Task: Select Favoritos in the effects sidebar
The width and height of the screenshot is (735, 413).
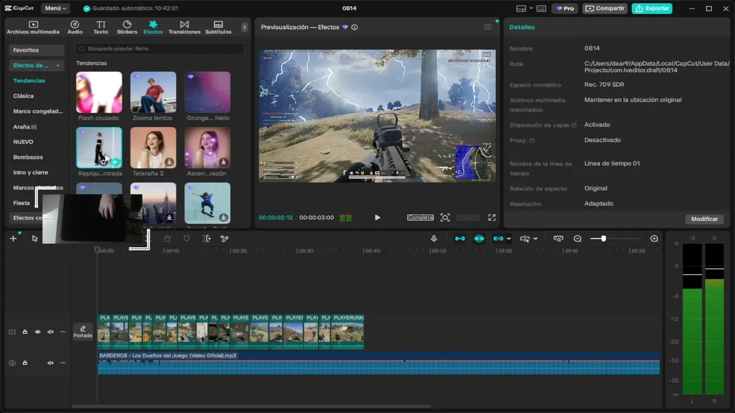Action: [x=37, y=50]
